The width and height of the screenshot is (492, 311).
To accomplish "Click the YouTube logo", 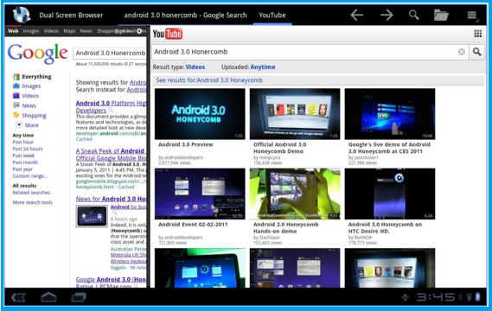I will (168, 34).
